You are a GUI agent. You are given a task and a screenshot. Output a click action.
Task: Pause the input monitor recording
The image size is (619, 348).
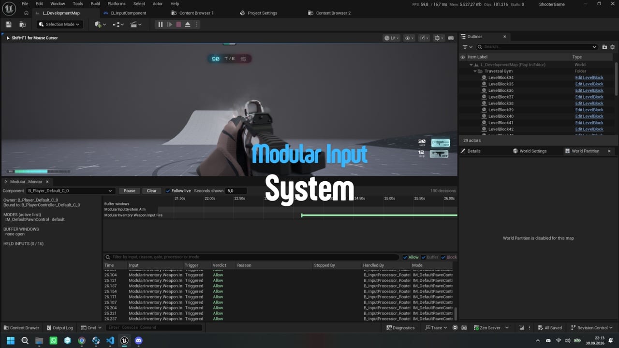[130, 191]
